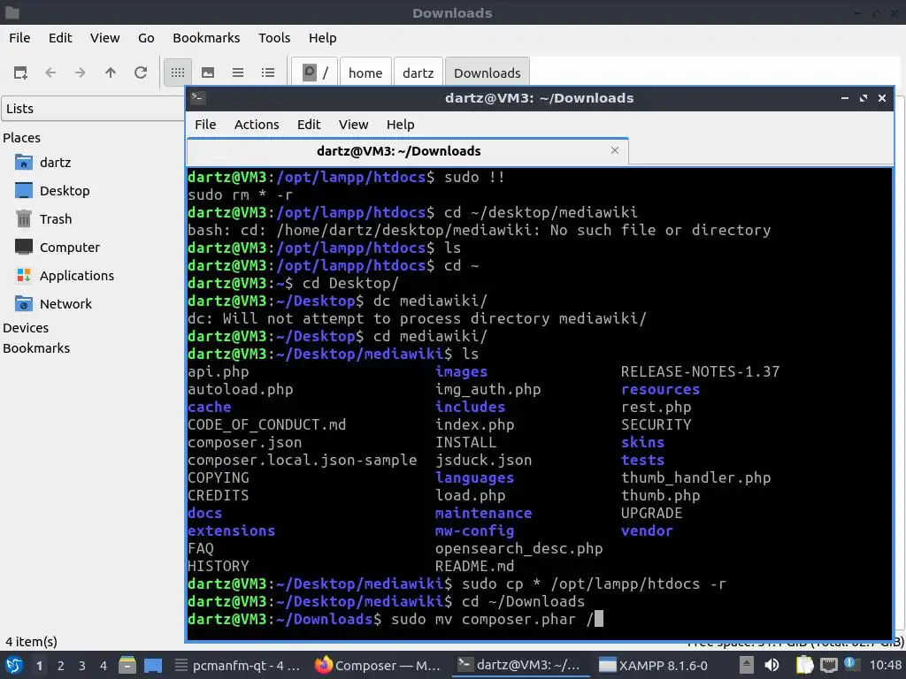Open the Lubuntu start menu
The width and height of the screenshot is (906, 679).
14,665
